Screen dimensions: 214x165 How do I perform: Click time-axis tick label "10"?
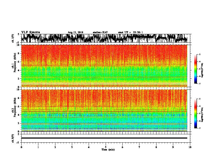click(190, 147)
